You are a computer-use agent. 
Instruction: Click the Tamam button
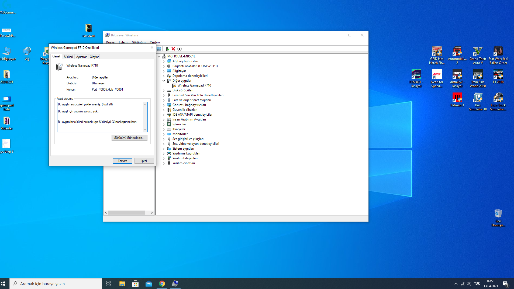(122, 161)
